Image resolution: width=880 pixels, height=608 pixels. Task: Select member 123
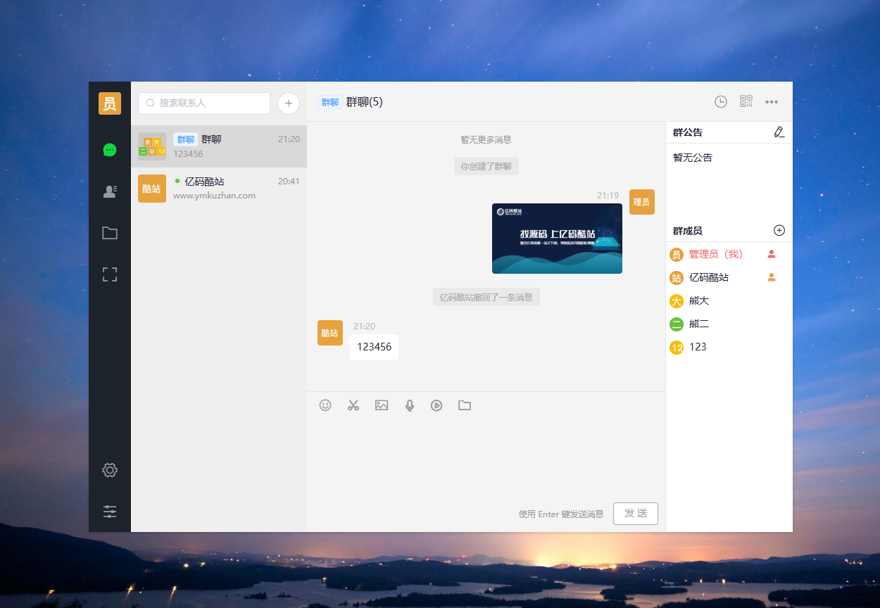pyautogui.click(x=729, y=347)
